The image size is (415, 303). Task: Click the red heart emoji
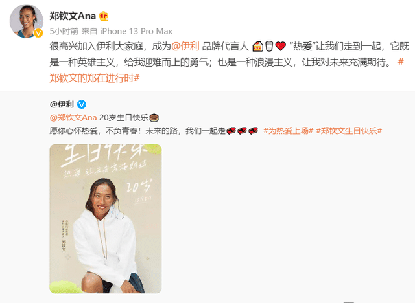tap(281, 46)
